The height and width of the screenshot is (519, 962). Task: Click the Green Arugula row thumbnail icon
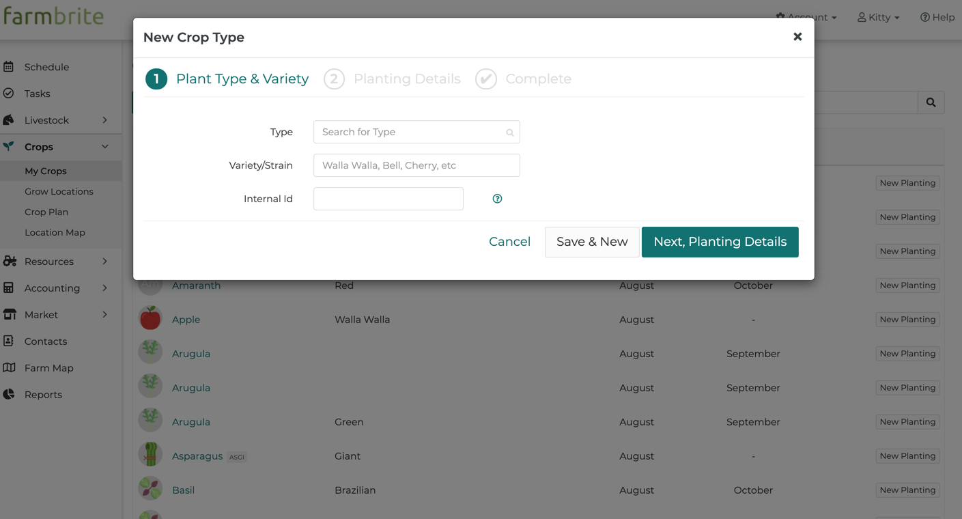pos(150,421)
